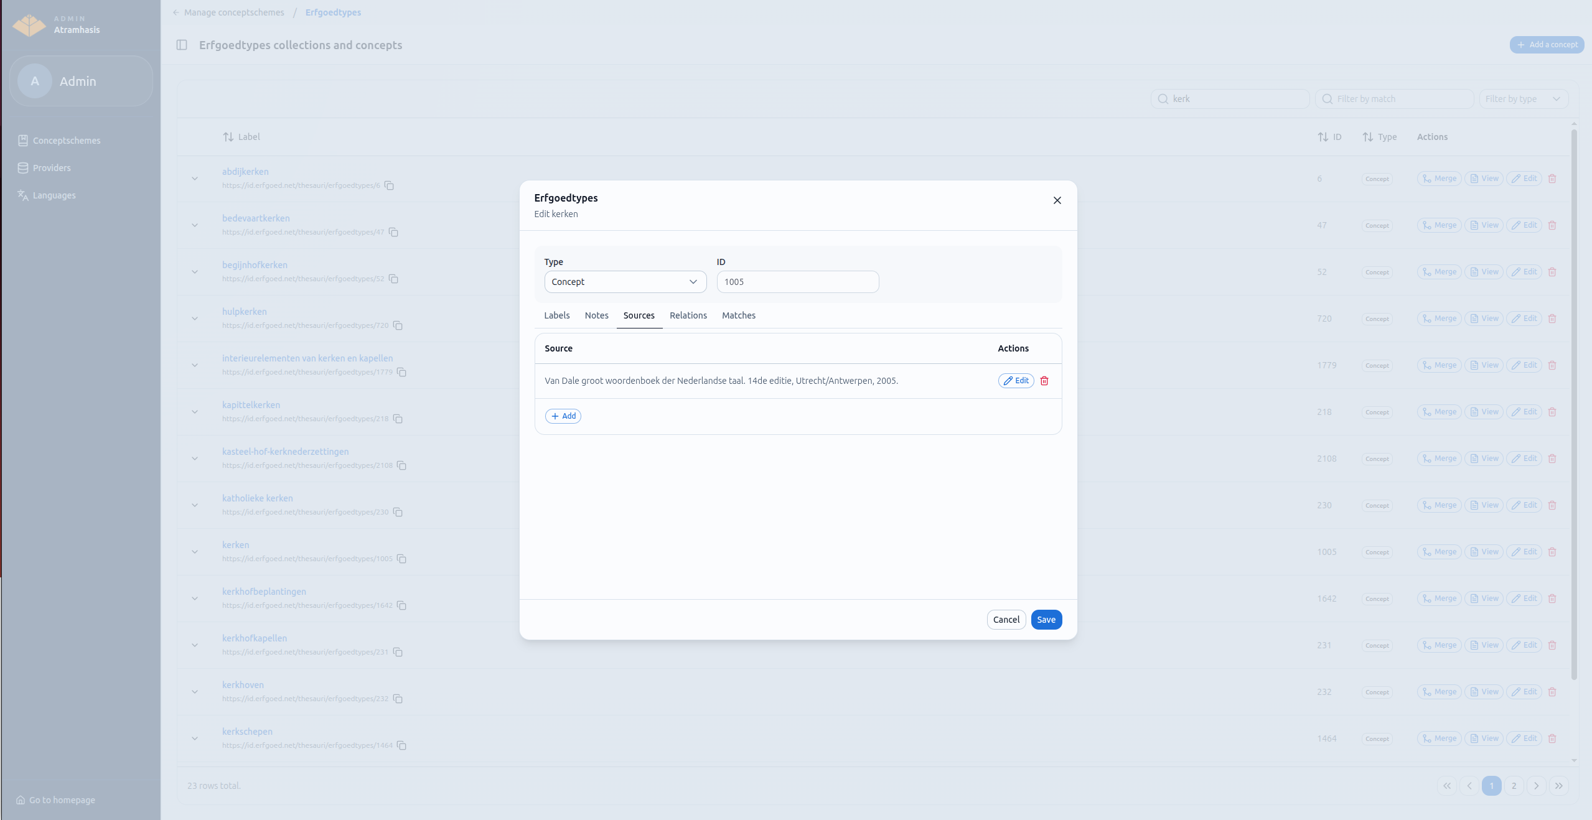
Task: Expand the kapittelkerken row
Action: 195,412
